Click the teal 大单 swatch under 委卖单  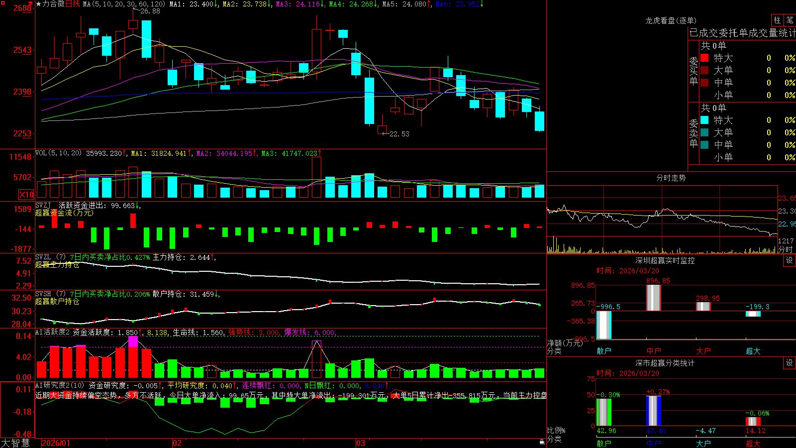[704, 132]
